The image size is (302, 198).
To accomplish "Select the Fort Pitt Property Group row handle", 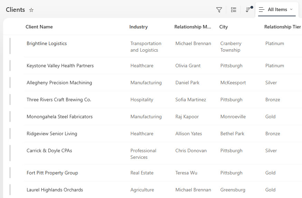I will (10, 173).
